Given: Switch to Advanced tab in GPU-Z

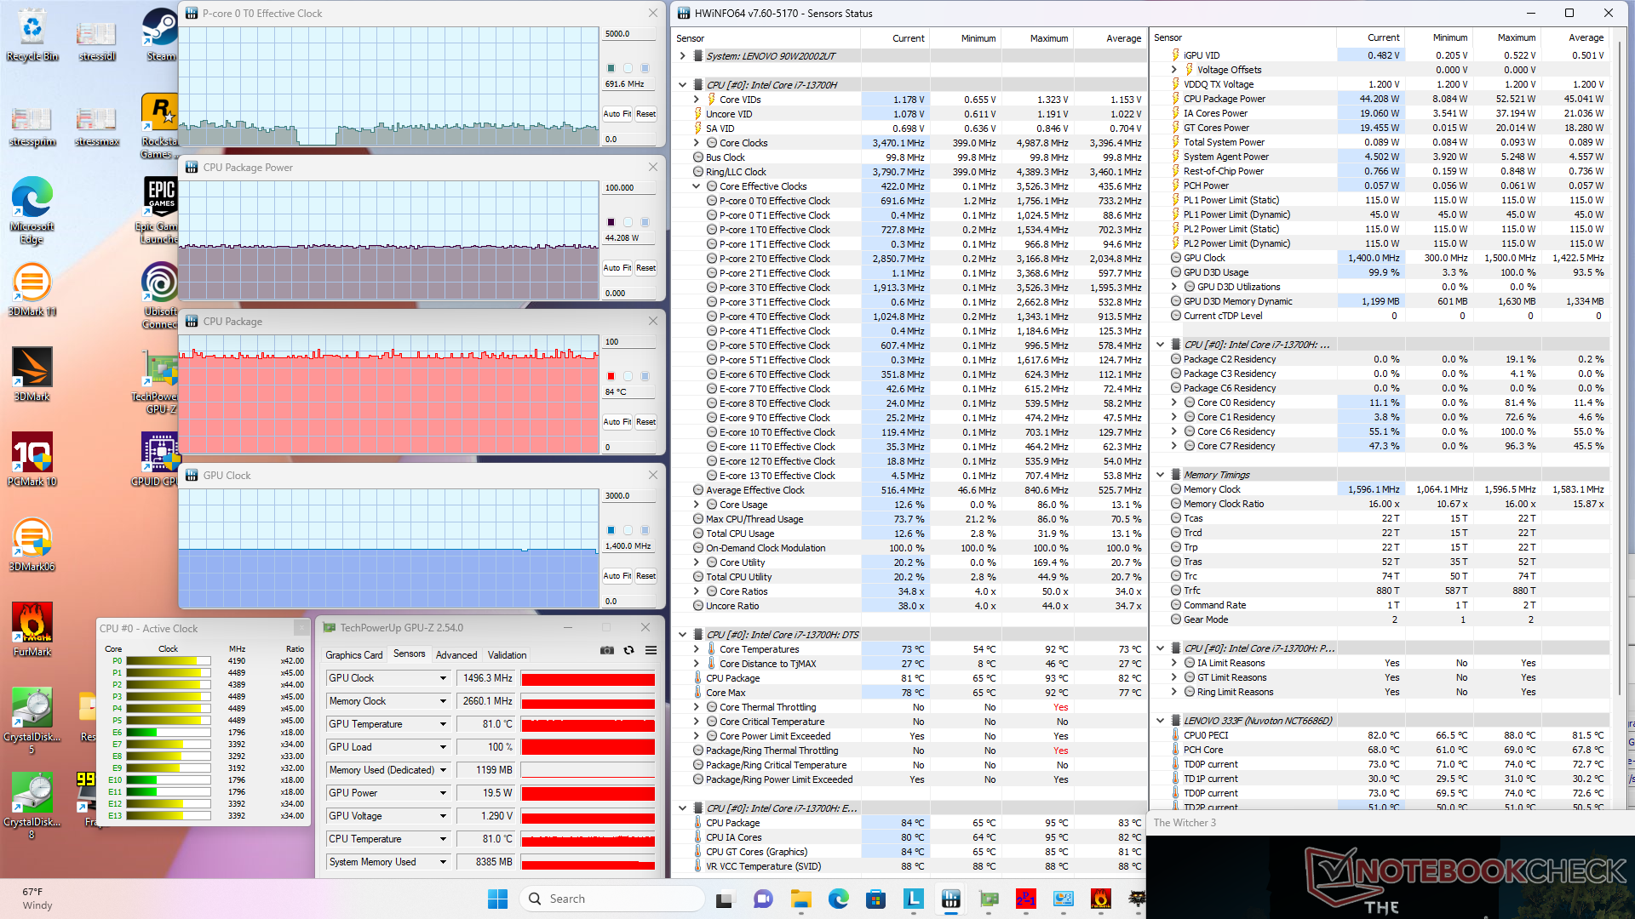Looking at the screenshot, I should (x=456, y=654).
